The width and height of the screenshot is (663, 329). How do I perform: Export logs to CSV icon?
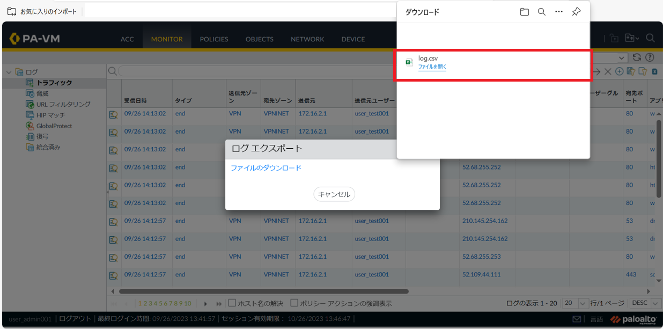pyautogui.click(x=654, y=71)
